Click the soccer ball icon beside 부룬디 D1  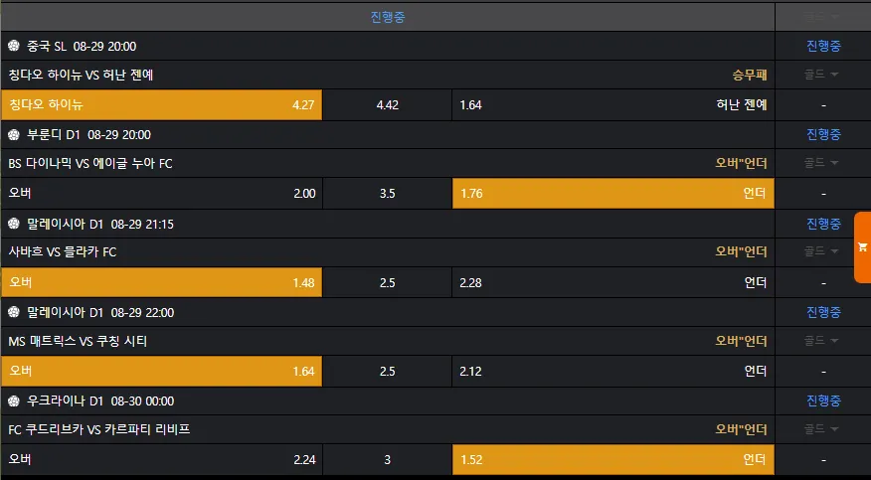click(x=14, y=134)
